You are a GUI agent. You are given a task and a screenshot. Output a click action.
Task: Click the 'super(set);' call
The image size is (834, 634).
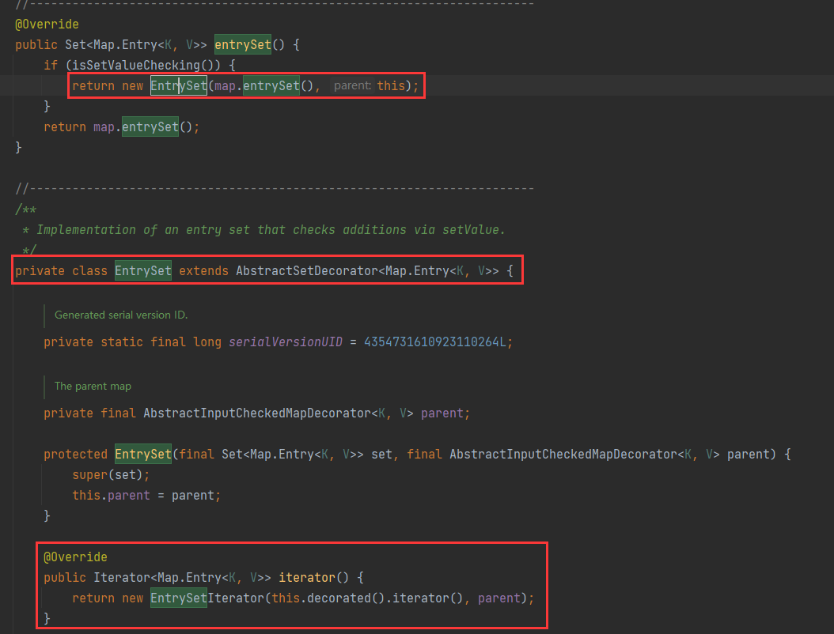point(111,474)
